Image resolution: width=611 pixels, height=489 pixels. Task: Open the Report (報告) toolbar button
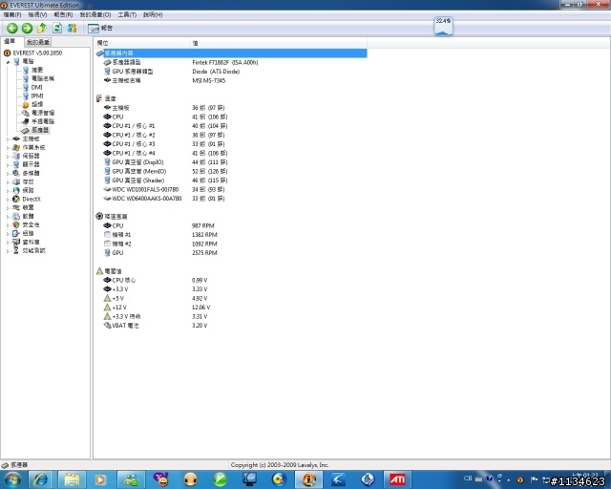tap(100, 28)
